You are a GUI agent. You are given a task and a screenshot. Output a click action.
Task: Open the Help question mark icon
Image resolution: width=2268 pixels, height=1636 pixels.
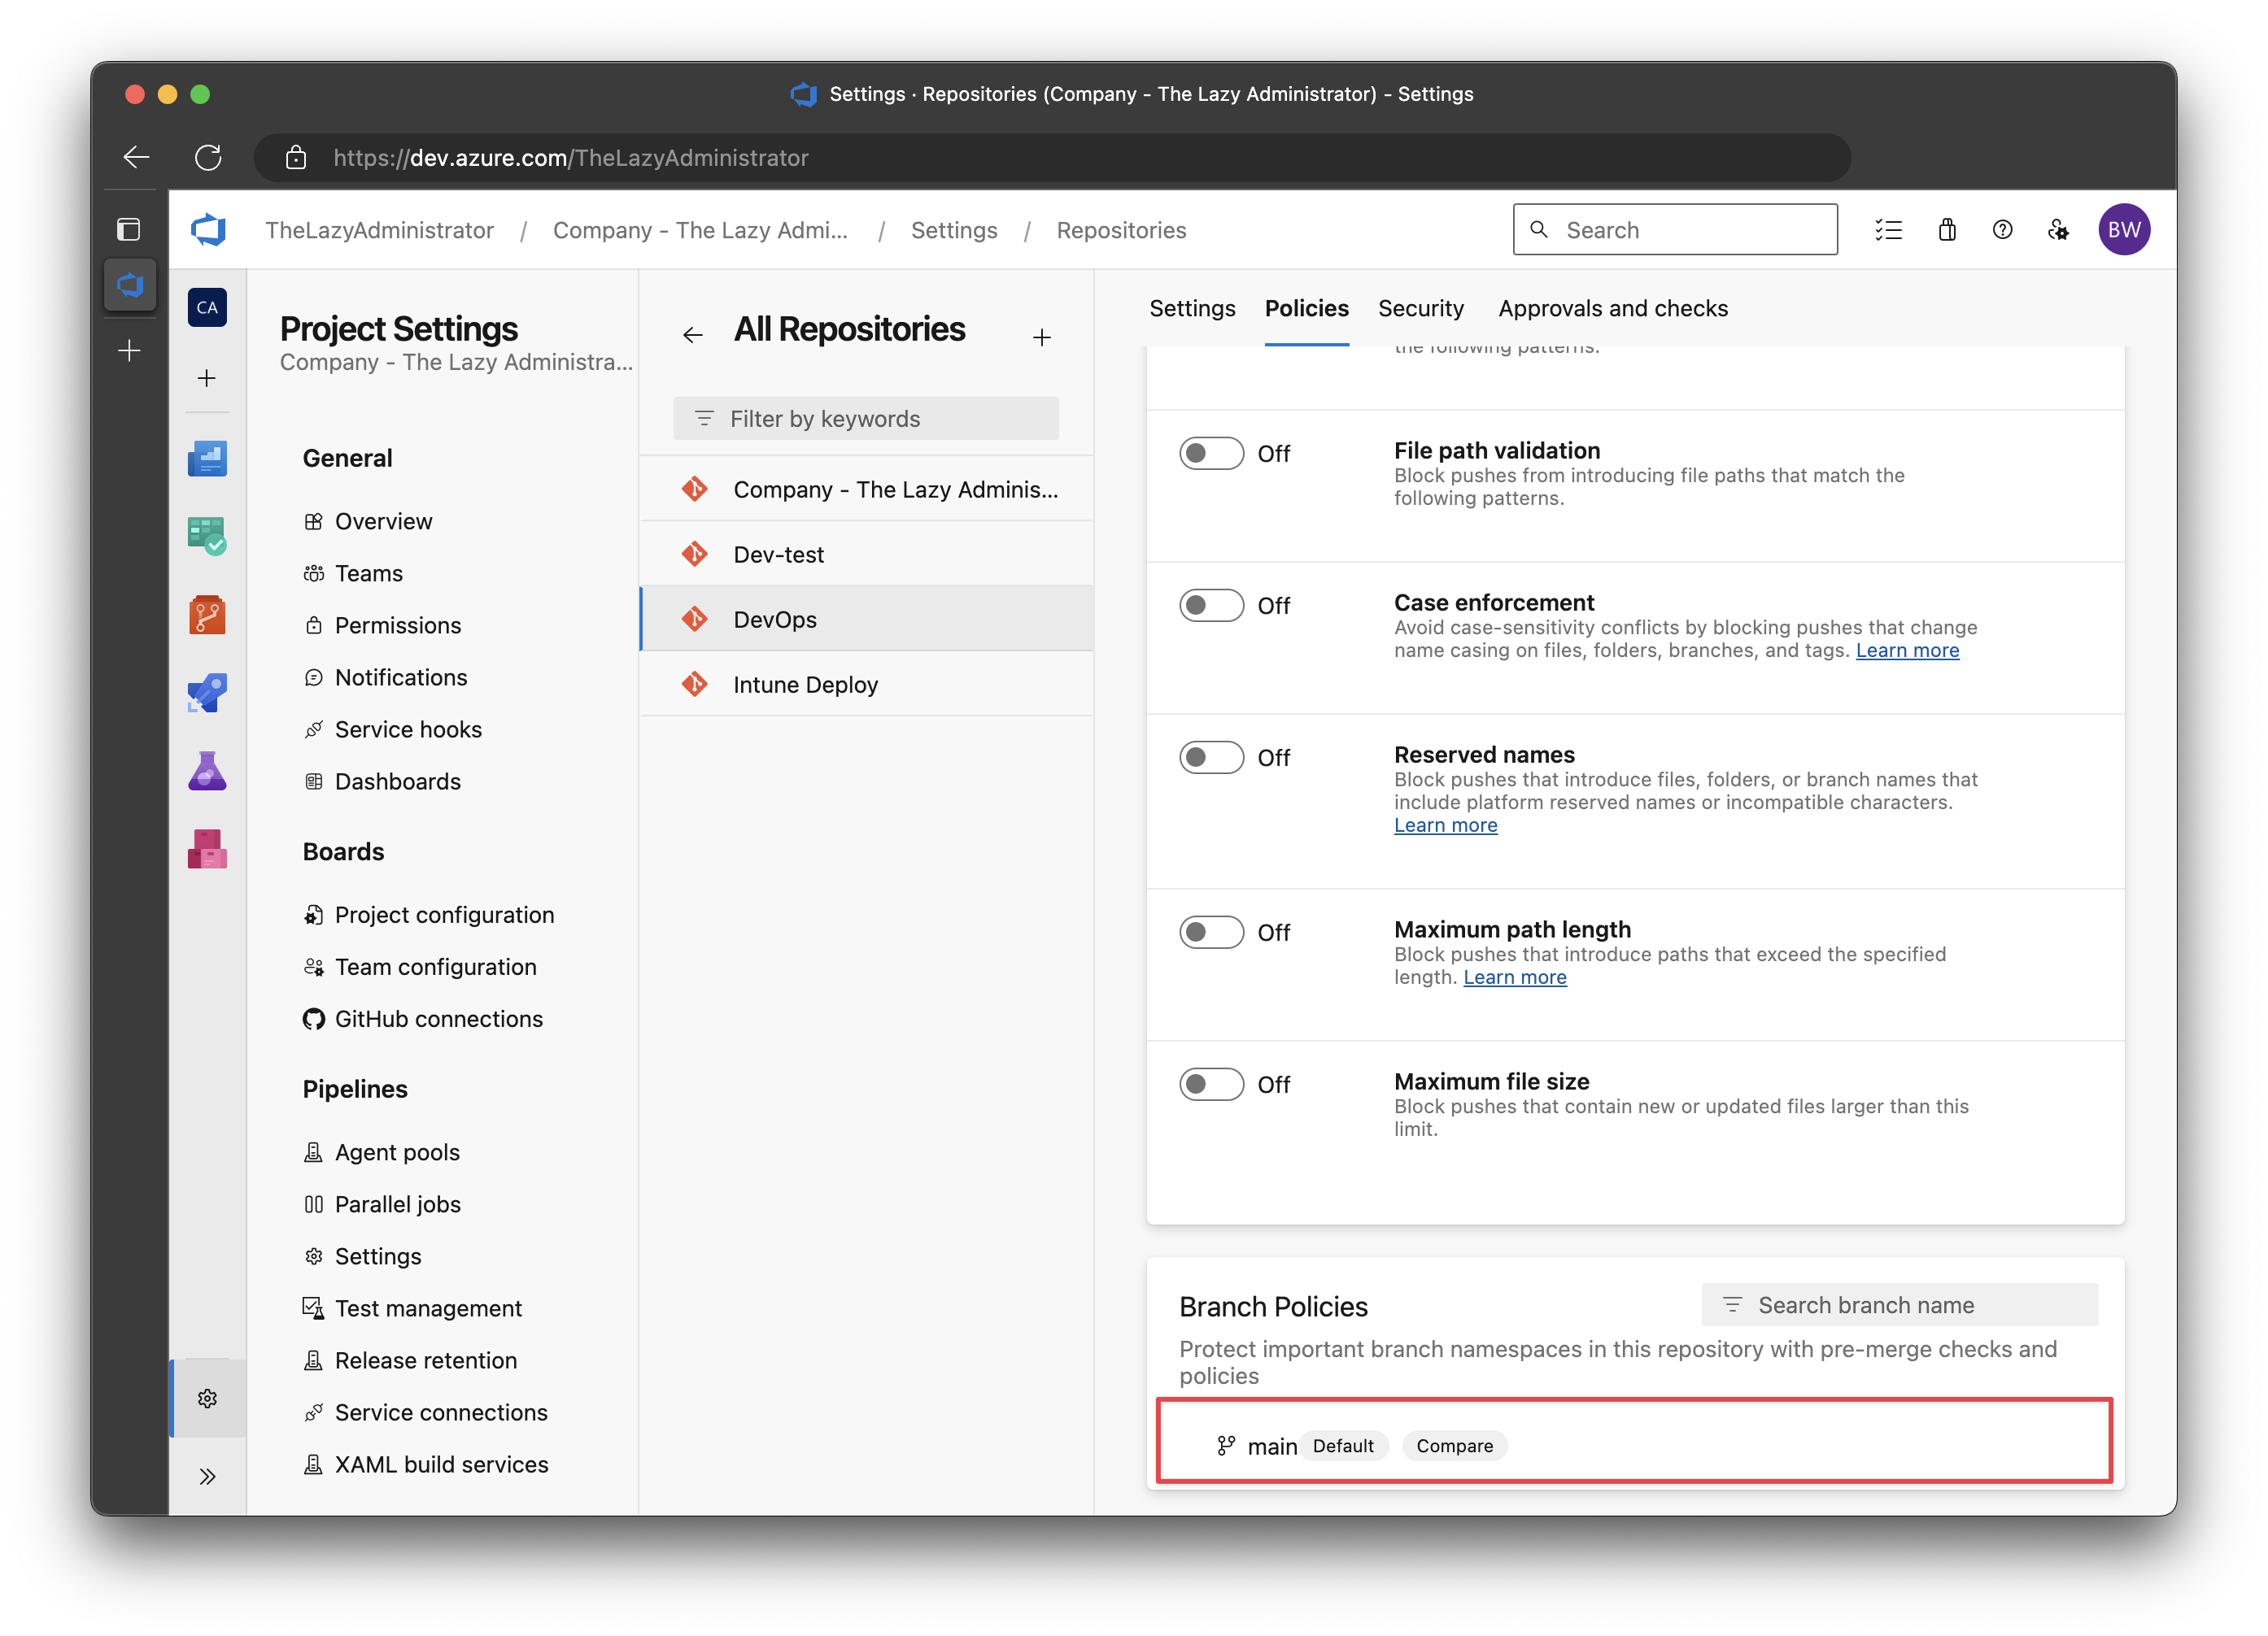[2002, 230]
